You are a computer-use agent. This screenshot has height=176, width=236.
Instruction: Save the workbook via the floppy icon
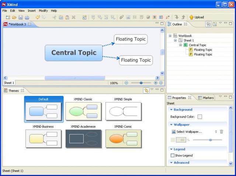[21, 17]
